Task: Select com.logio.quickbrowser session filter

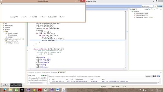Action: [37, 80]
